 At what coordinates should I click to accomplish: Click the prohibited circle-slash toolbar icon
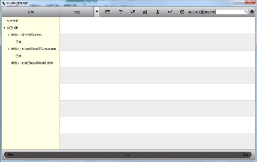click(182, 12)
